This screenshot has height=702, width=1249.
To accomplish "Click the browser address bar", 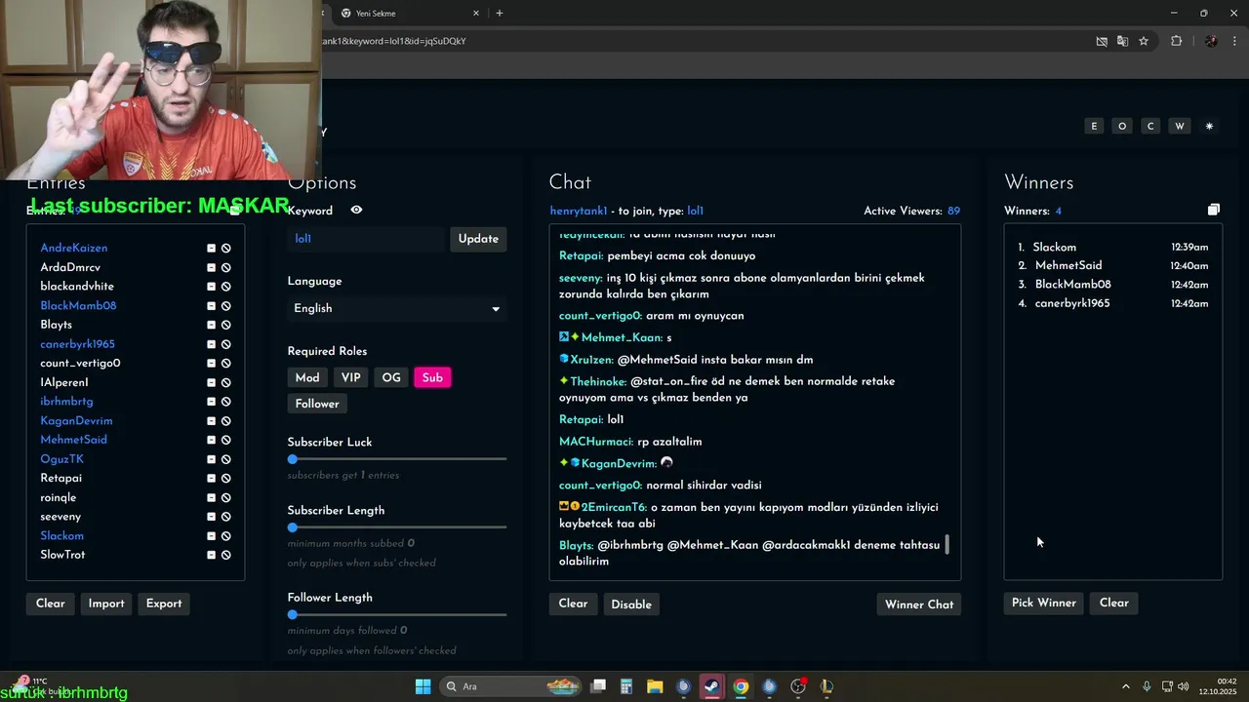I will [703, 41].
